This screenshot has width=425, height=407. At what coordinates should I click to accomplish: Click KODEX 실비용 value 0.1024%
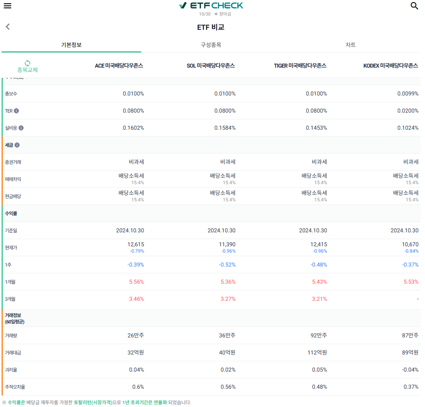pos(408,128)
